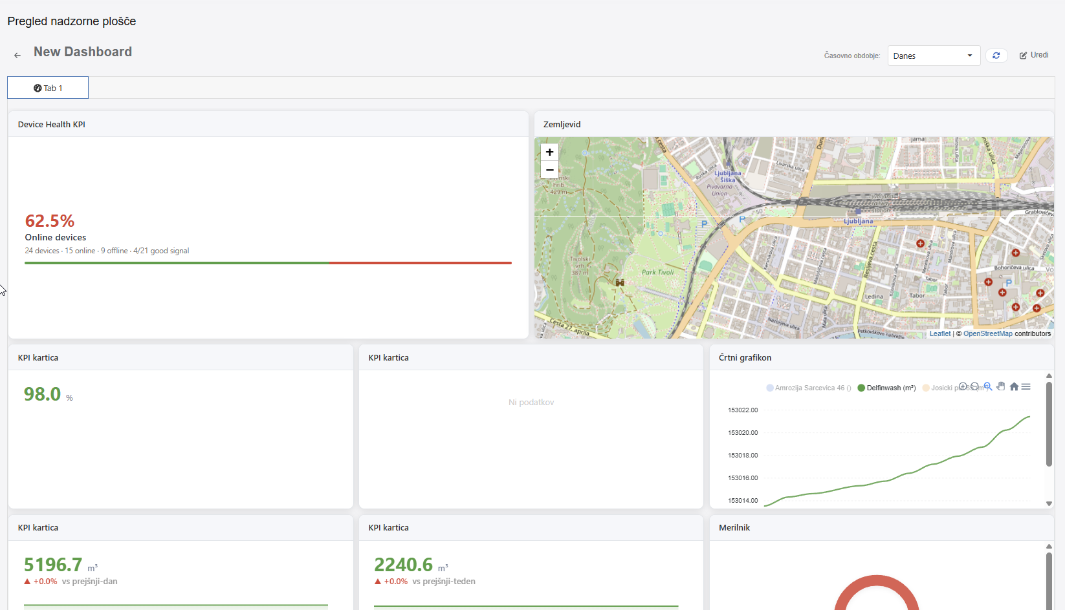Click the 98.0 % KPI value

pyautogui.click(x=49, y=394)
